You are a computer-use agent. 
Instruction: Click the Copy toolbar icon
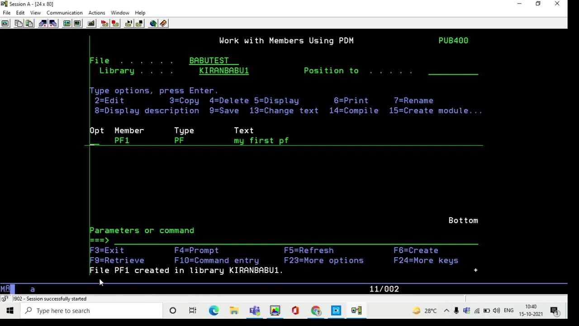pos(19,23)
